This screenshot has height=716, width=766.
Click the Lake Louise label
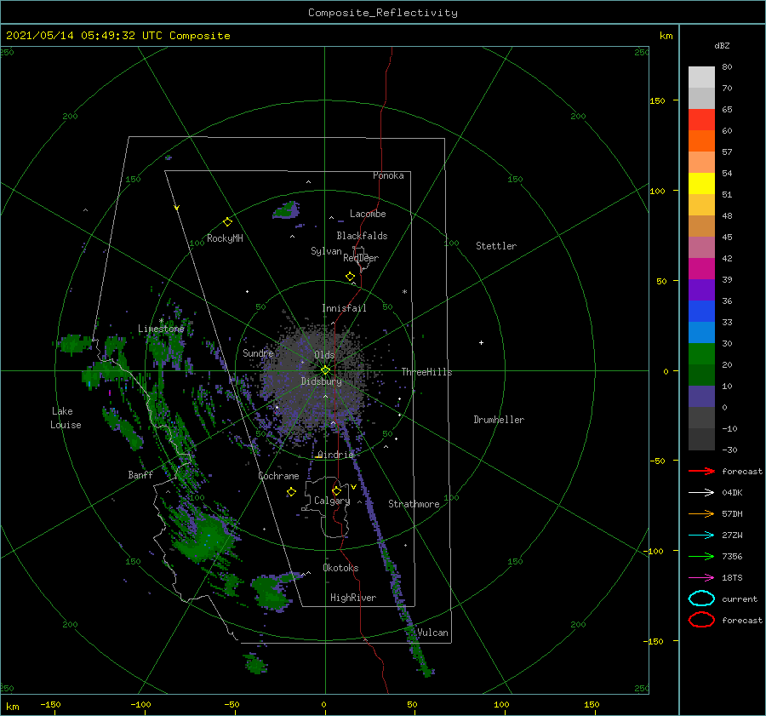coord(66,418)
